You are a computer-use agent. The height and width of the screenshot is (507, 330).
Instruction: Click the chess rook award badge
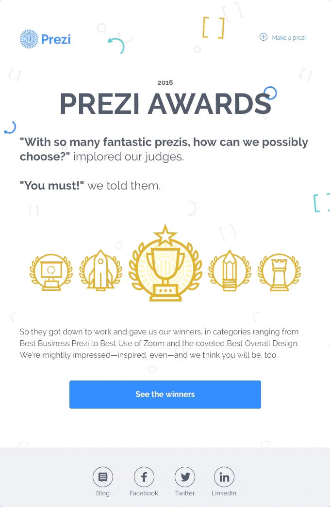coord(279,270)
